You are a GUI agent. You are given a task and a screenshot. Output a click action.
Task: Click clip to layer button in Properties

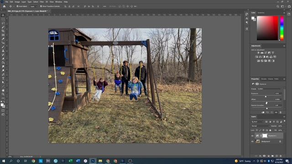pos(263,113)
